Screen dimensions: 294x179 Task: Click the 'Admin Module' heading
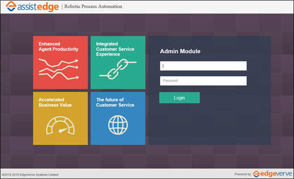[x=180, y=51]
